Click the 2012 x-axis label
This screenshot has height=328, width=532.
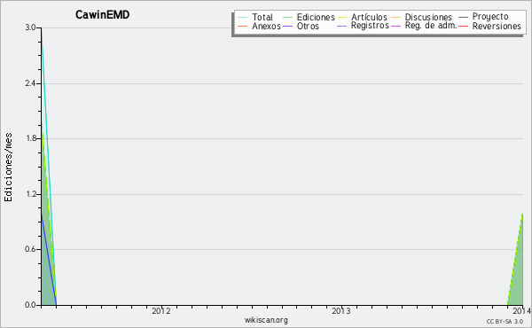(x=161, y=310)
